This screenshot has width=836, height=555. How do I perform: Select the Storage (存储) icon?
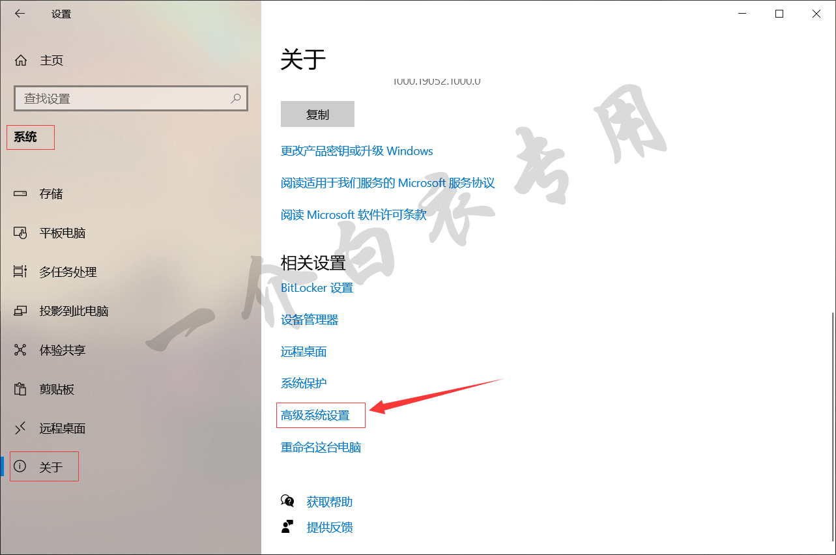[20, 193]
